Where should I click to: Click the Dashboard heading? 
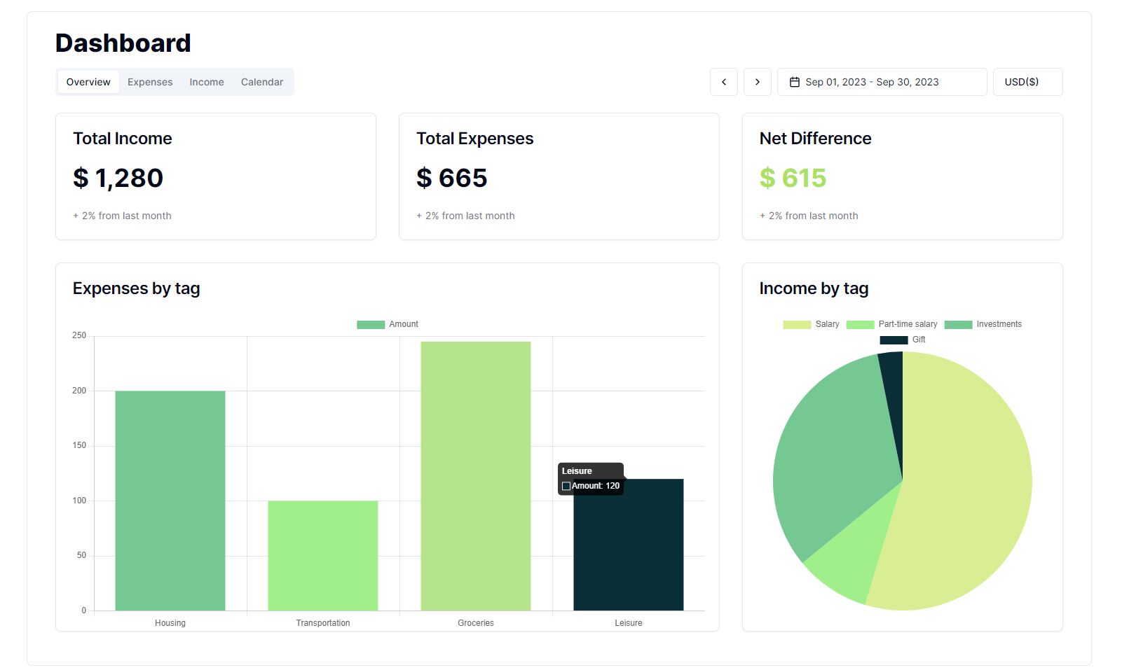point(123,43)
